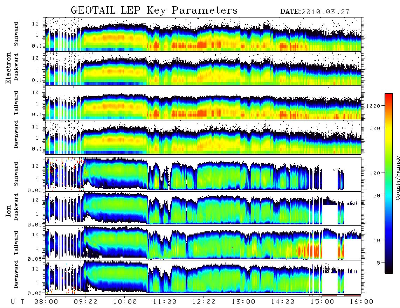
Task: Click the "15:00" time tick label
Action: coord(322,302)
